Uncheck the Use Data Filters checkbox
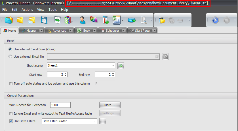Viewport: 238px width, 131px height. click(11, 121)
